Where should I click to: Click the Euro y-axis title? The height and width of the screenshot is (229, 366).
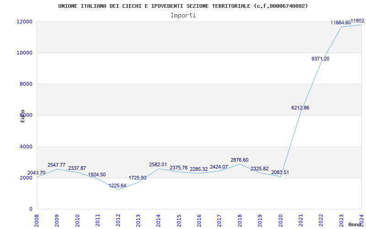click(22, 116)
